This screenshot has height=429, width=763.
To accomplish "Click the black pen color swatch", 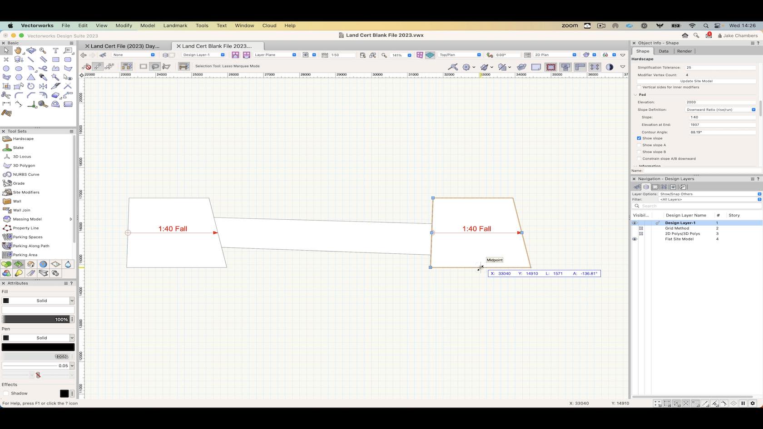I will point(38,347).
